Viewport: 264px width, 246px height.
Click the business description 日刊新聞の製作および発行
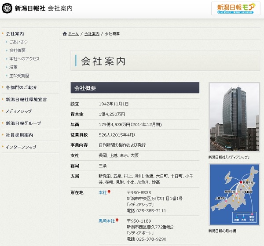pyautogui.click(x=122, y=145)
